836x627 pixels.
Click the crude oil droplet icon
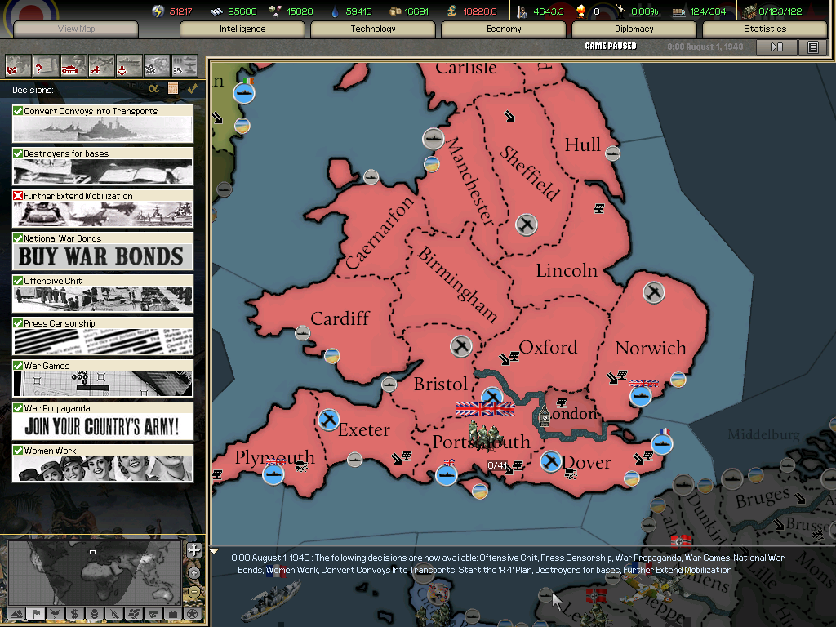pyautogui.click(x=335, y=11)
